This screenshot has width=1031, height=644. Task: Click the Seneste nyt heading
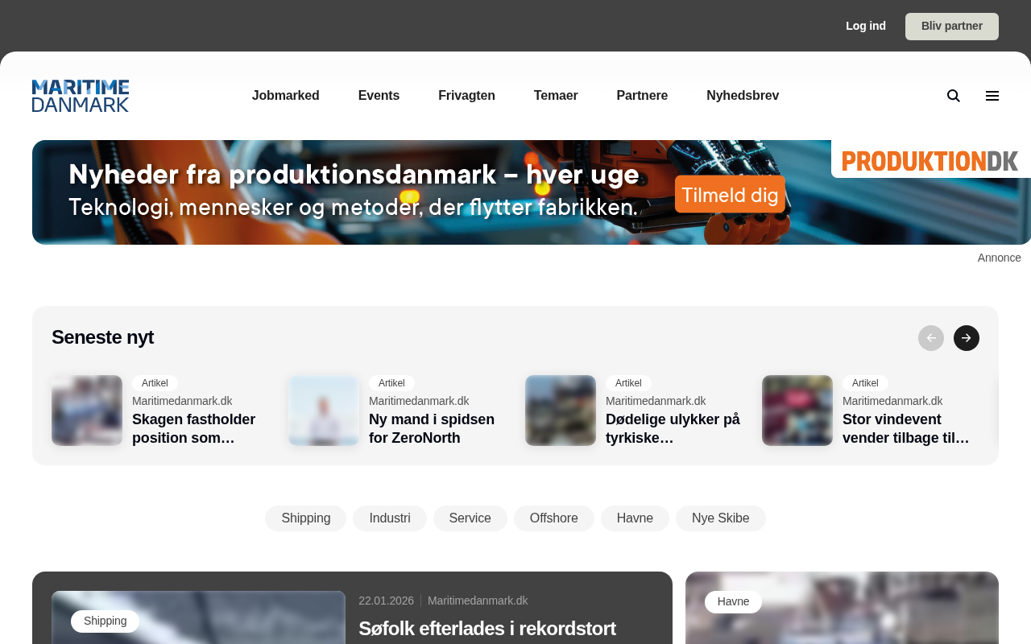(102, 337)
